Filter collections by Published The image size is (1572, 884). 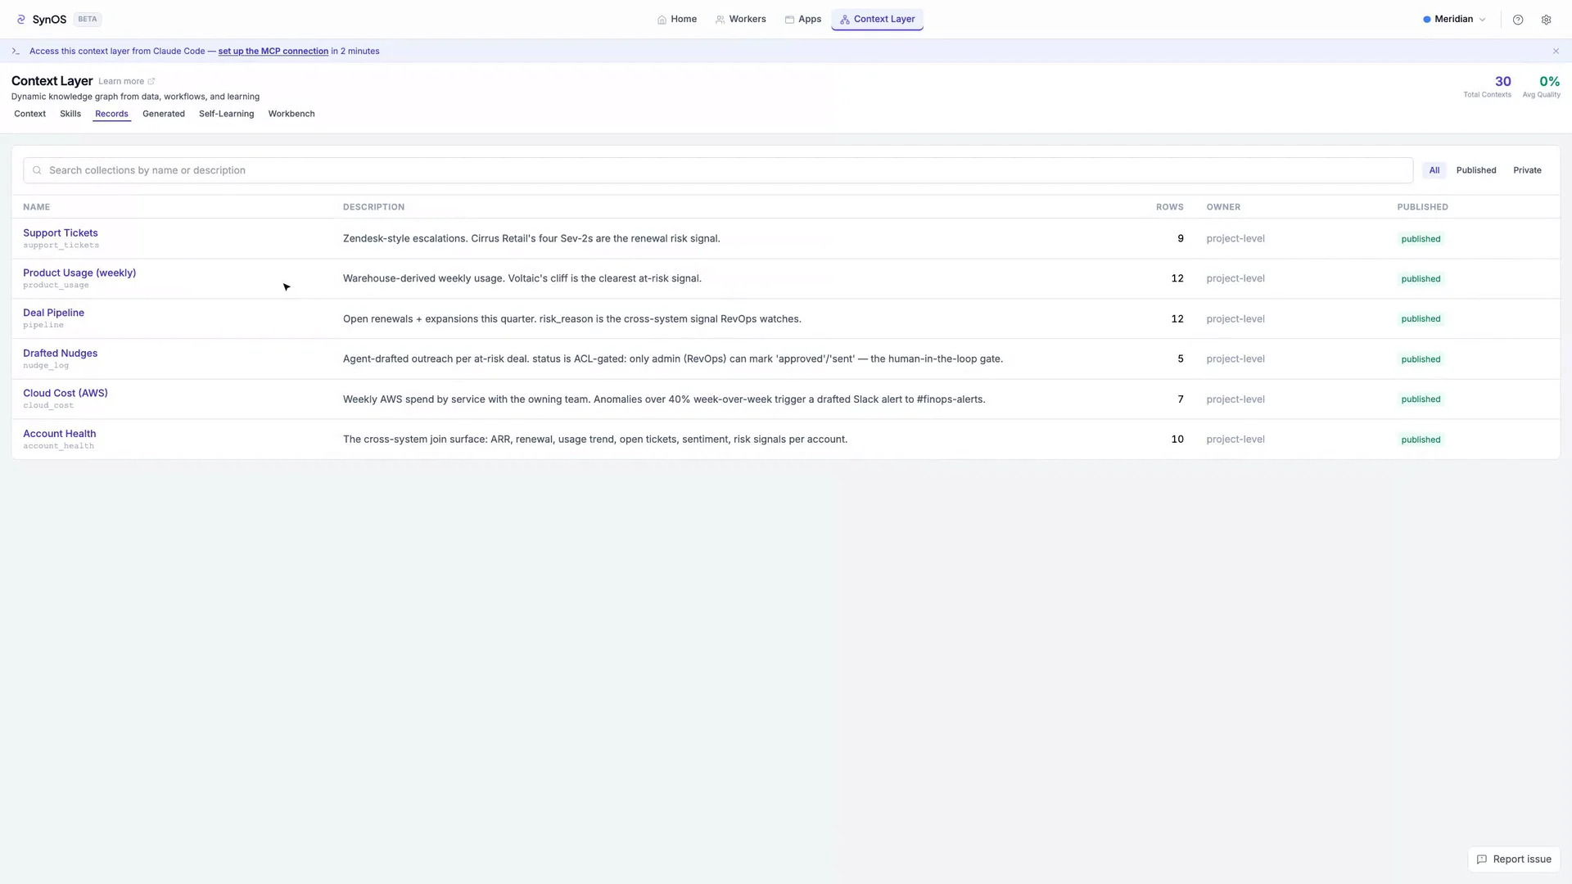(1475, 170)
